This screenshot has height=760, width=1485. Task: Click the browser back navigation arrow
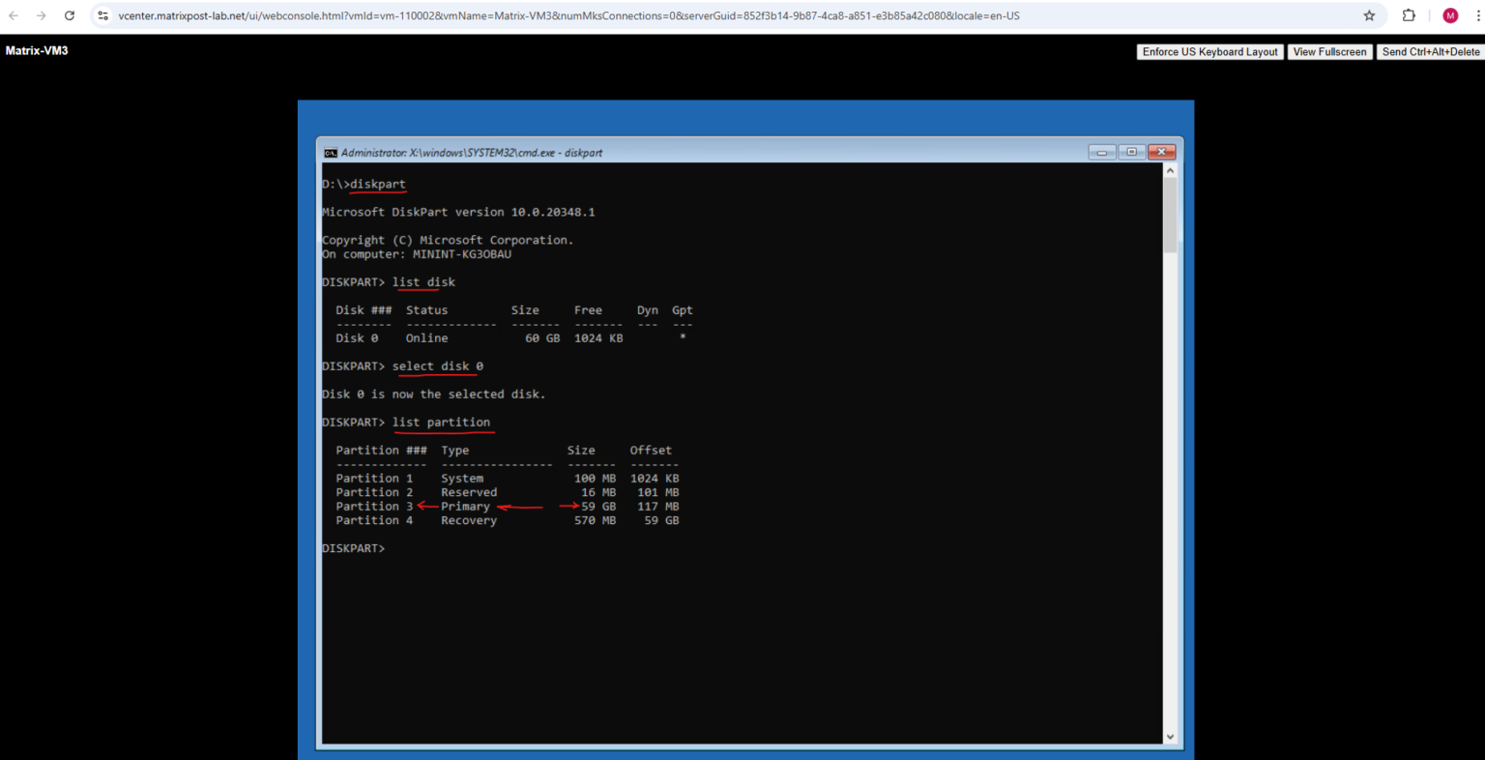[15, 15]
